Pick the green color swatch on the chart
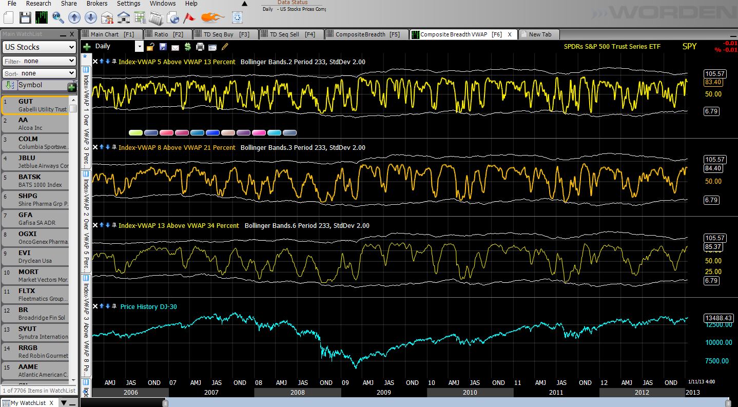Image resolution: width=738 pixels, height=407 pixels. [x=135, y=132]
